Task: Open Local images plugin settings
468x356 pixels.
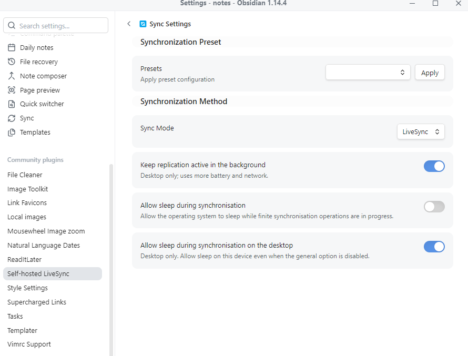Action: pyautogui.click(x=53, y=217)
